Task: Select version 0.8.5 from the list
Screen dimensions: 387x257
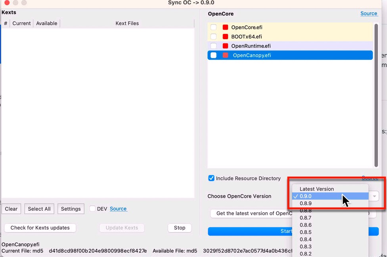Action: coord(330,232)
